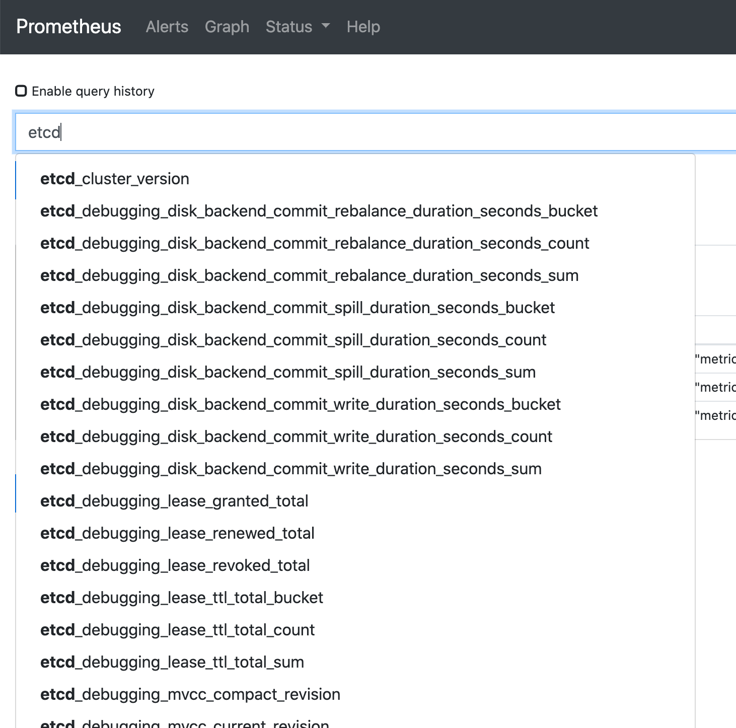The width and height of the screenshot is (736, 728).
Task: Switch to the Graph page
Action: pos(227,27)
